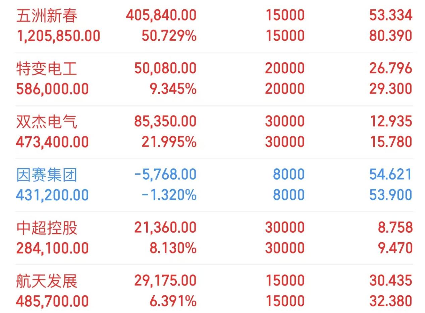The image size is (425, 313).
Task: Select the 双杰电气 stock row
Action: pos(47,122)
